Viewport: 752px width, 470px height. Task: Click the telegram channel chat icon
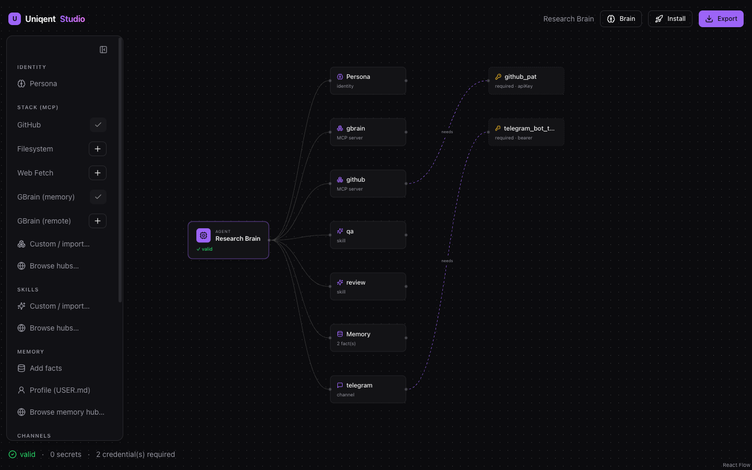340,385
